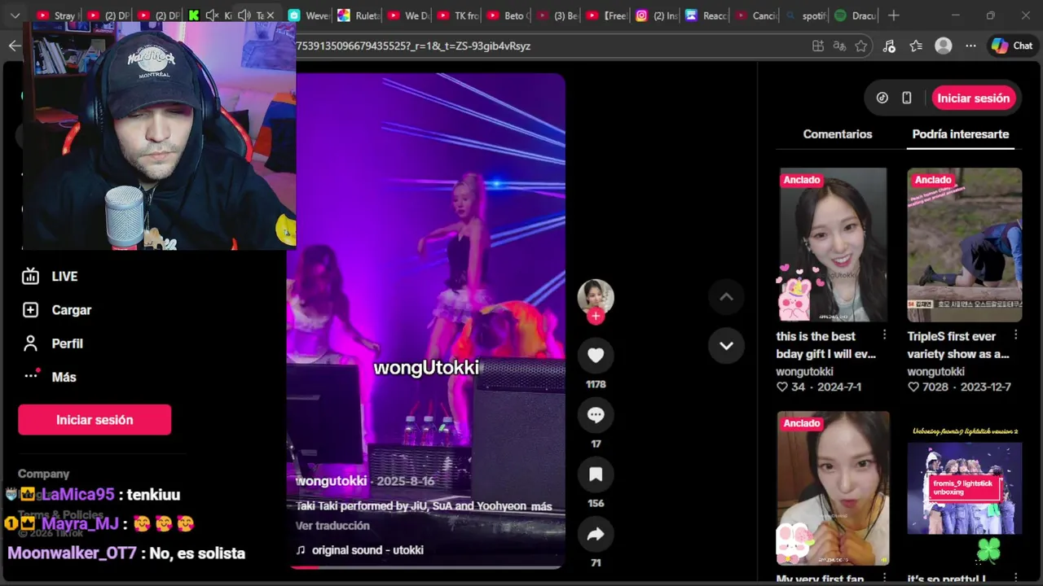Viewport: 1043px width, 586px height.
Task: Open the 'My very first fan' video thumbnail
Action: pyautogui.click(x=833, y=488)
